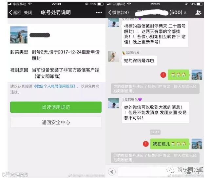Open the three-dot more menu
The image size is (210, 179).
[x=99, y=12]
